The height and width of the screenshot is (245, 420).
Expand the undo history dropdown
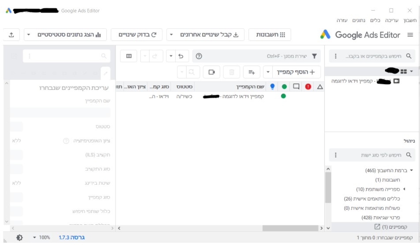click(x=171, y=56)
